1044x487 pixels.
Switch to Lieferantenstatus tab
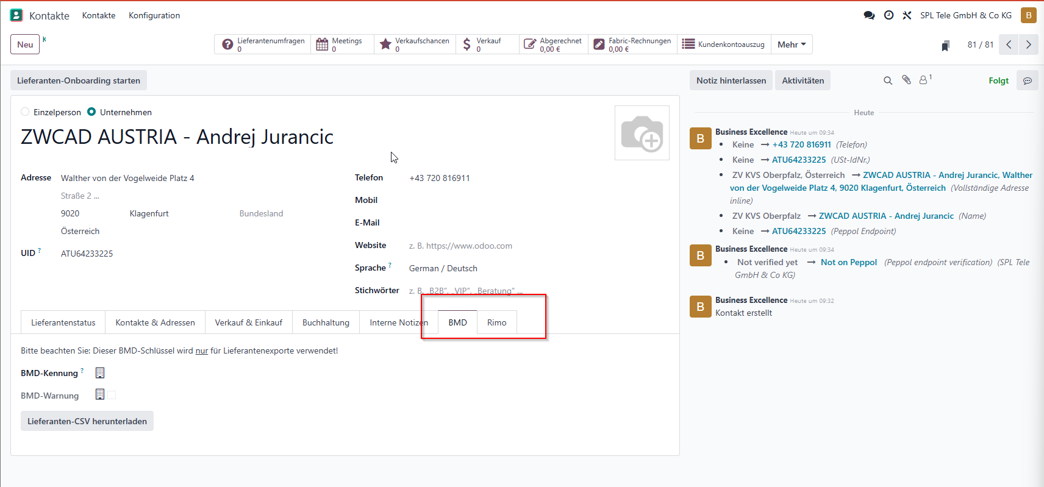(x=63, y=322)
